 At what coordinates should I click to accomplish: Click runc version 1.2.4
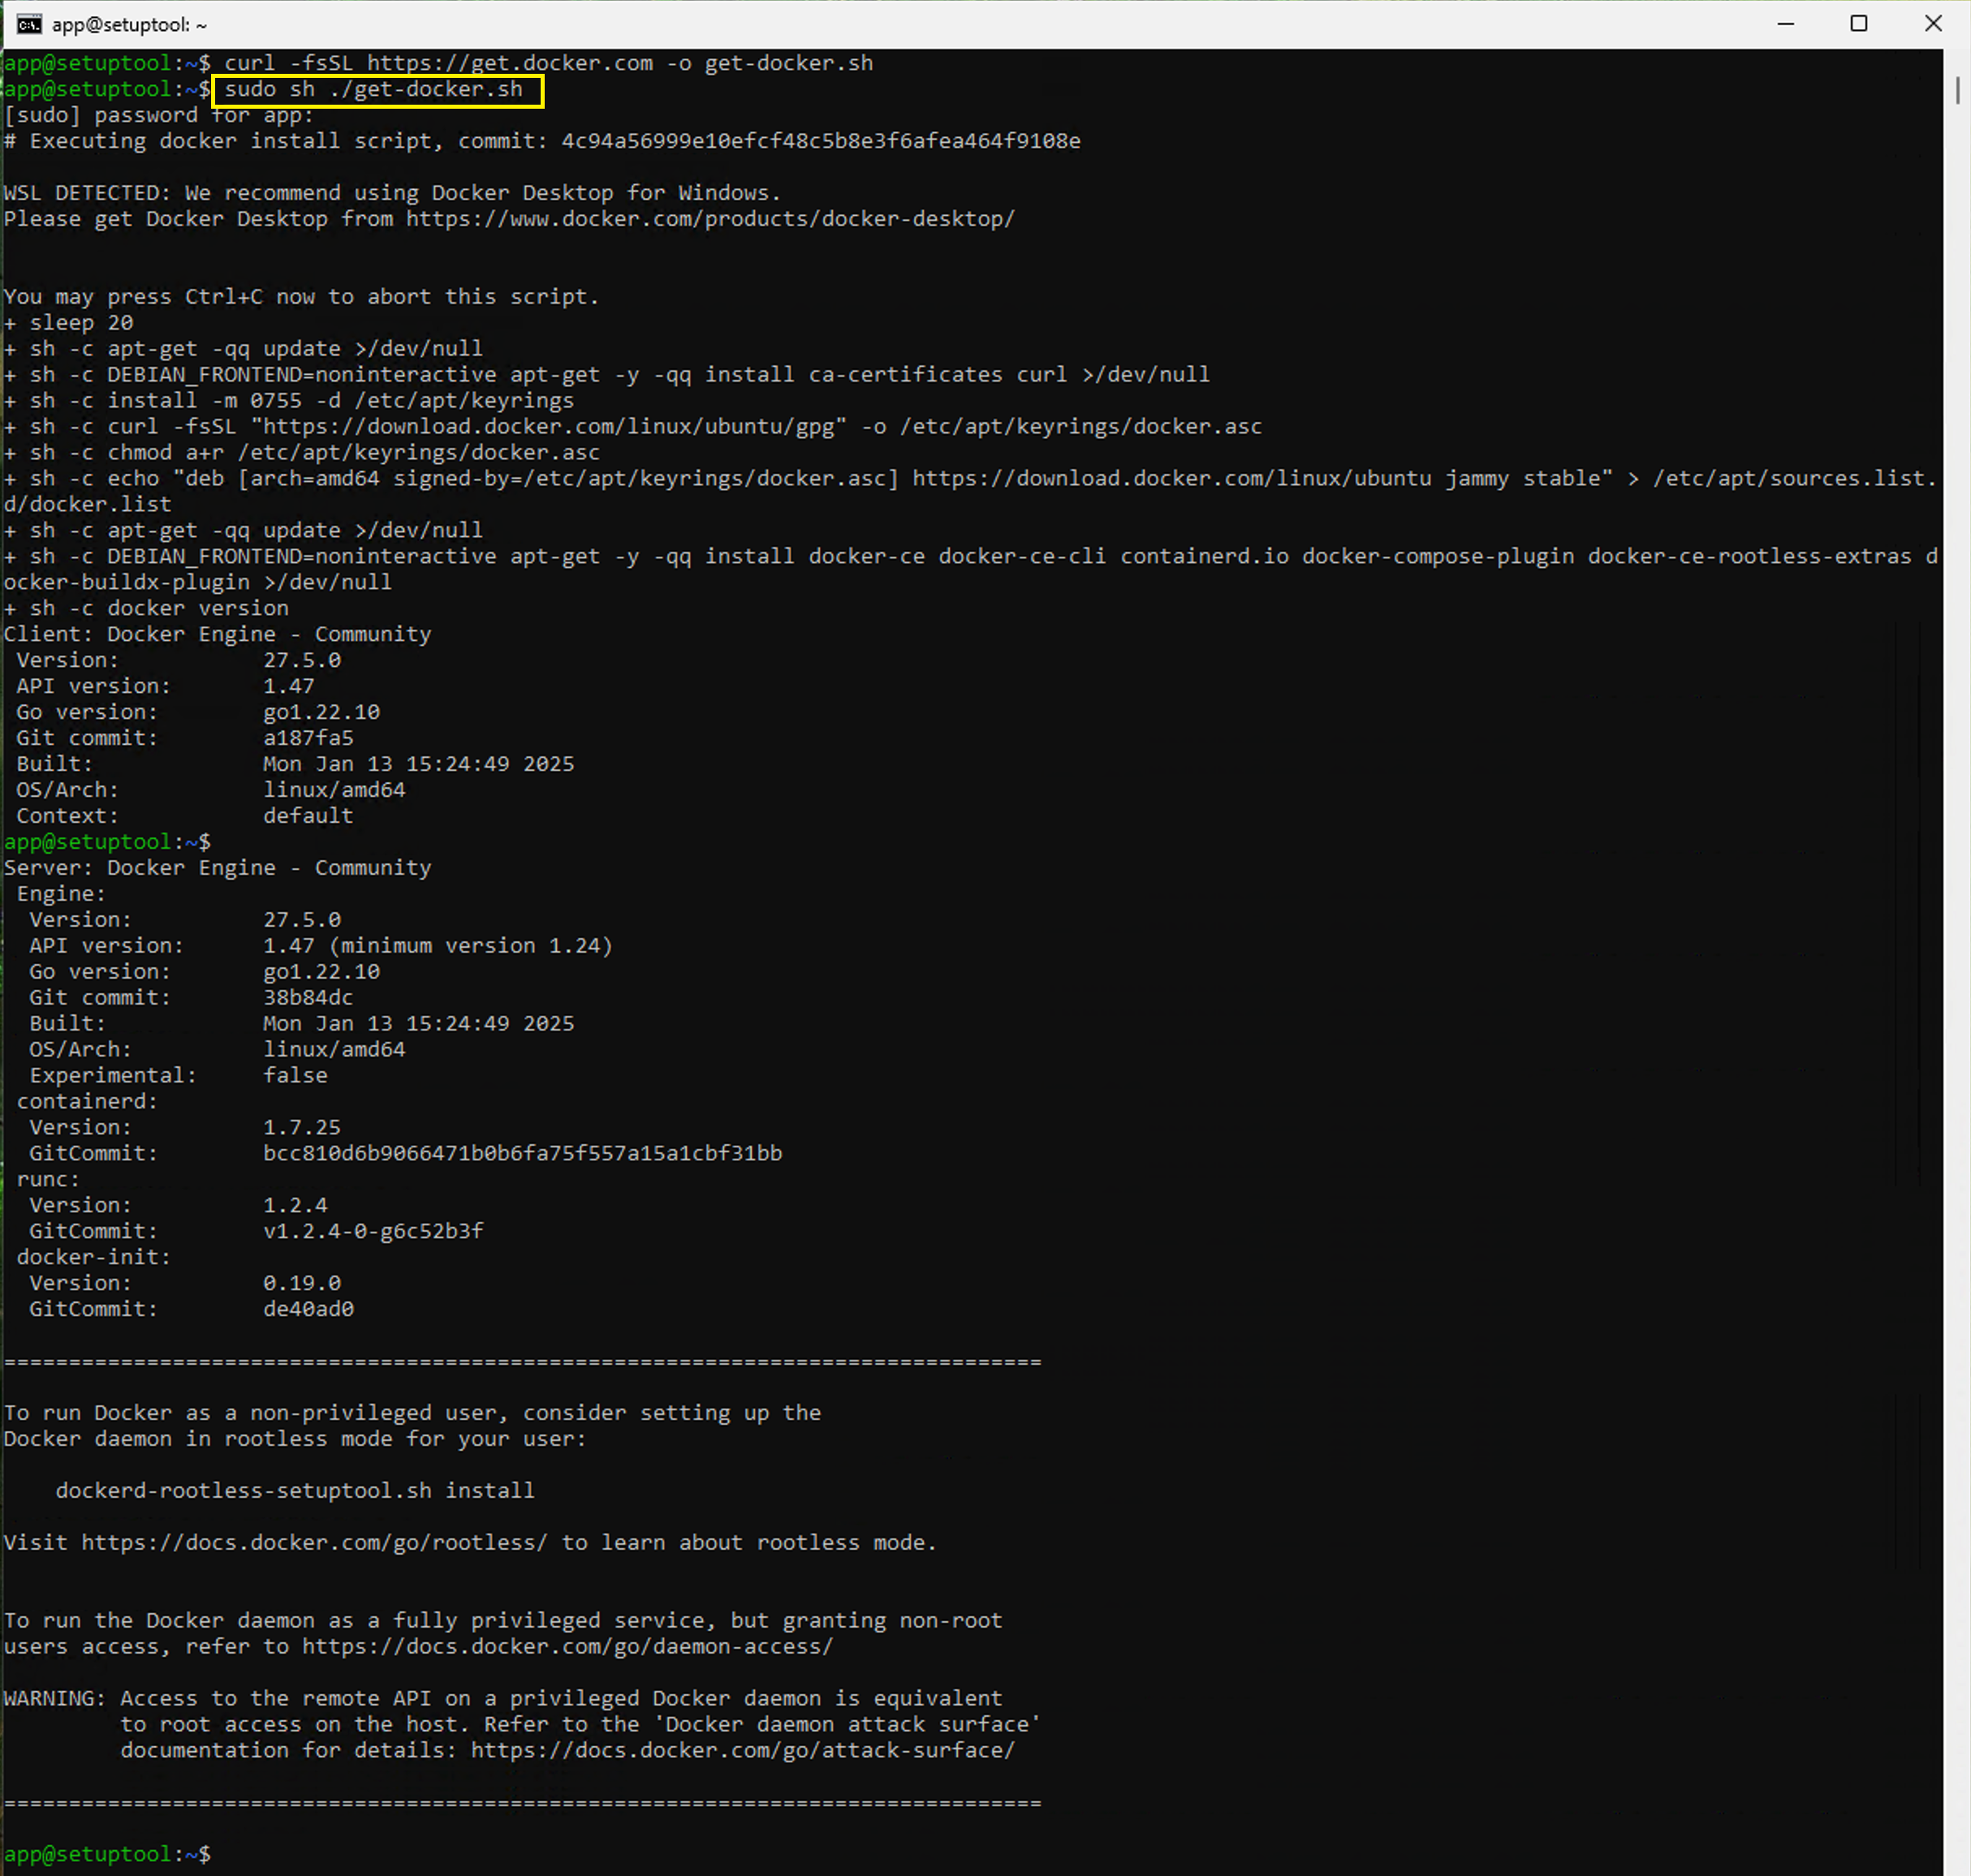pyautogui.click(x=295, y=1206)
